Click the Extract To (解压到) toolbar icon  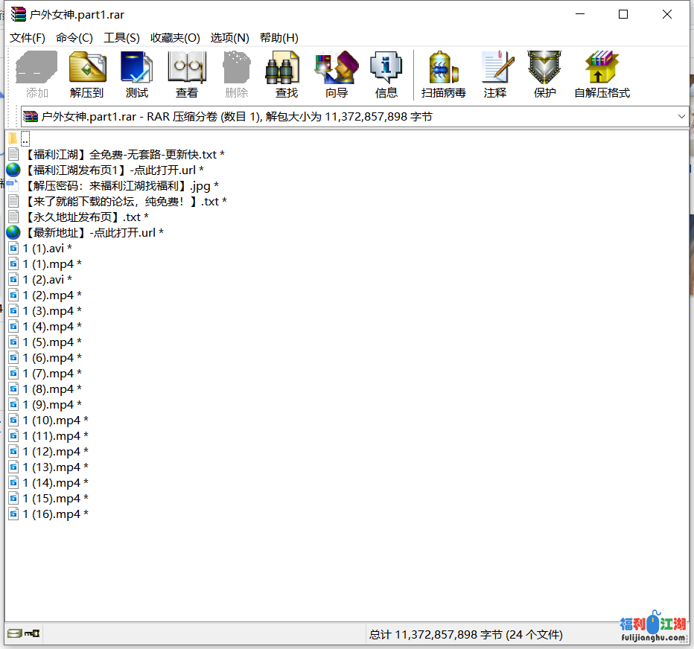[87, 74]
